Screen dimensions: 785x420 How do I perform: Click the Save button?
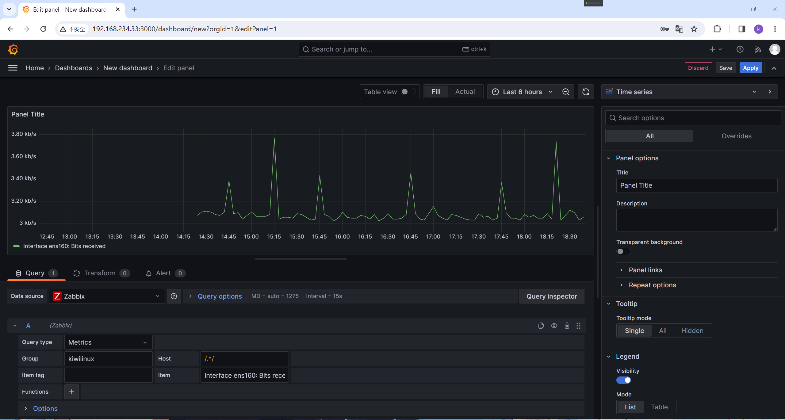[x=726, y=68]
